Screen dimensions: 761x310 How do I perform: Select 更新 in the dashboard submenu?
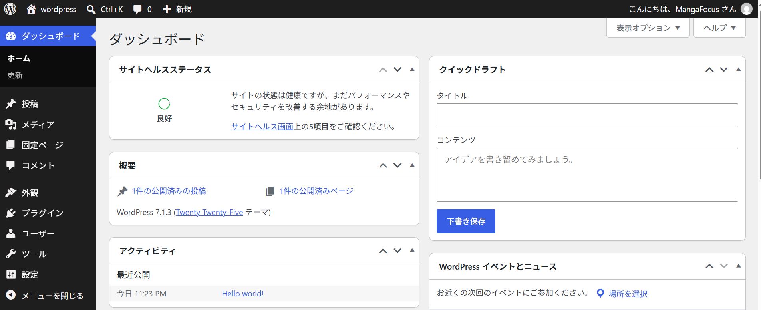click(x=15, y=75)
